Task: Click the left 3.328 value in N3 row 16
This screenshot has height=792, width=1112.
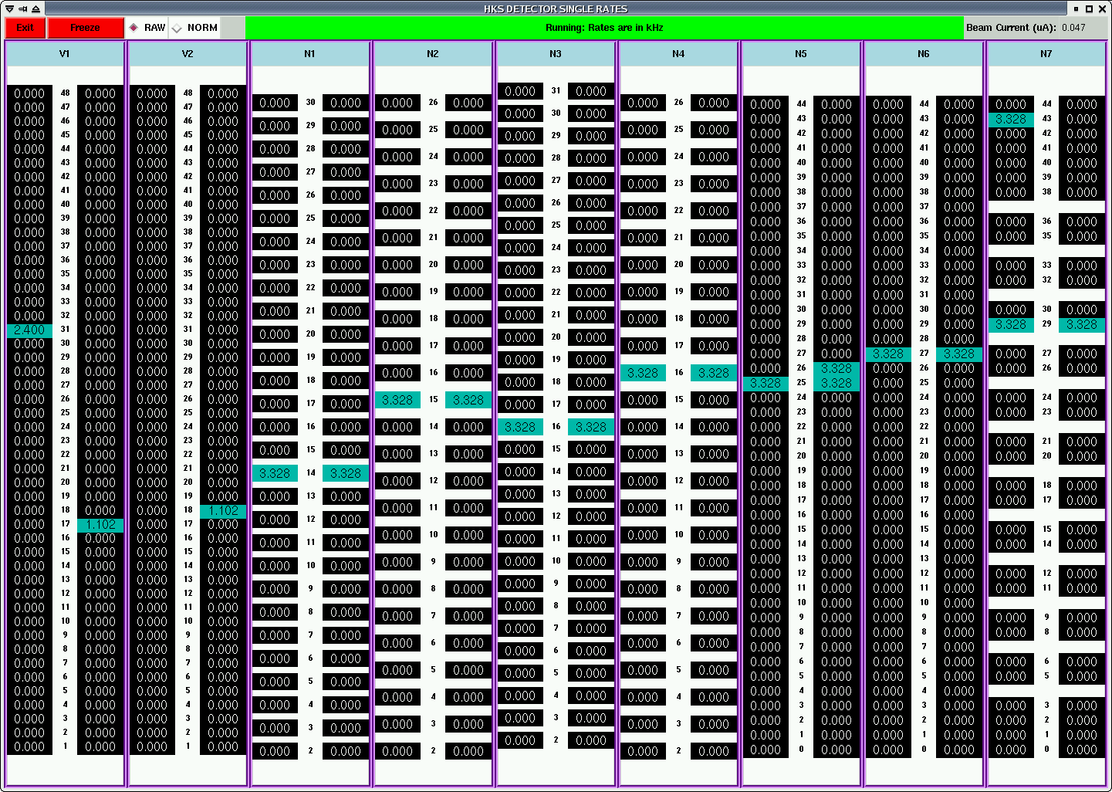Action: [x=520, y=427]
